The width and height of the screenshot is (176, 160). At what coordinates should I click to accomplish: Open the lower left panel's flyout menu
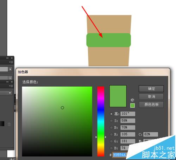click(11, 86)
